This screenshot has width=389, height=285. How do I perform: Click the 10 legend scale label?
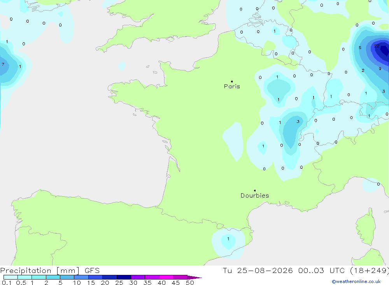[x=77, y=283]
